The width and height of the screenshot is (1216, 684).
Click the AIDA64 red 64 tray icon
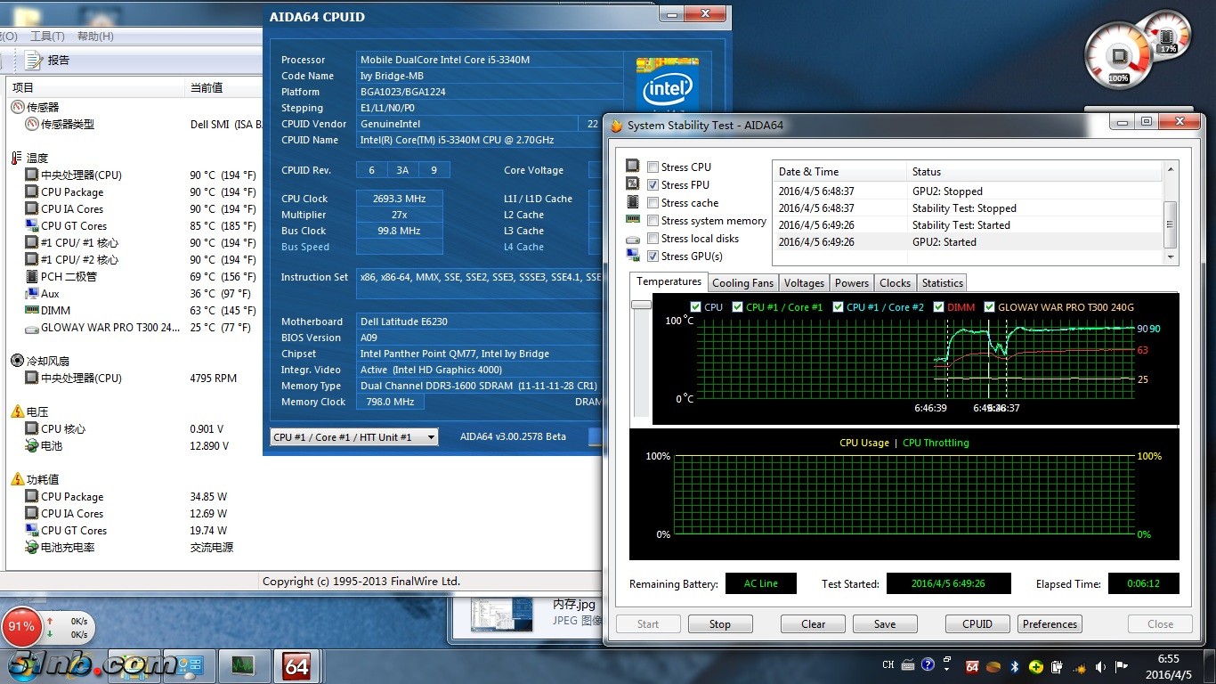[972, 666]
